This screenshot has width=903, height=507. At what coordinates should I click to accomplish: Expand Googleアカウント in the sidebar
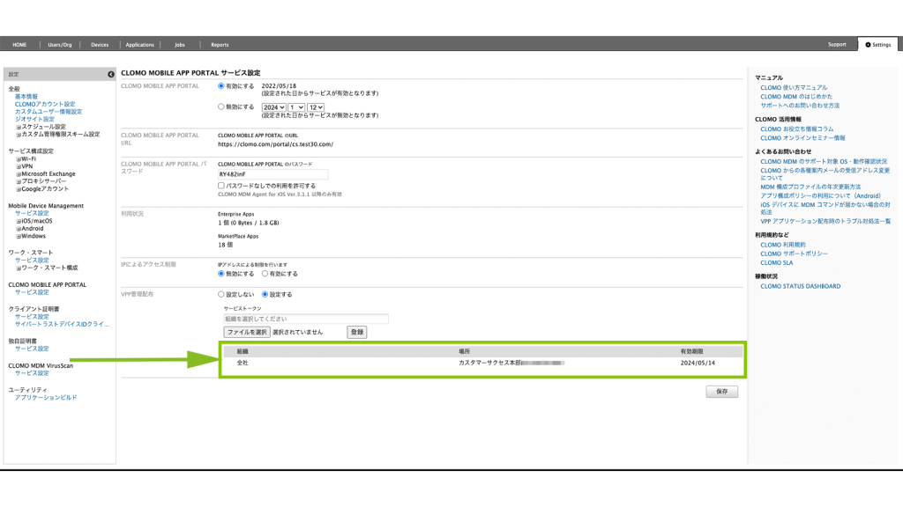coord(19,189)
